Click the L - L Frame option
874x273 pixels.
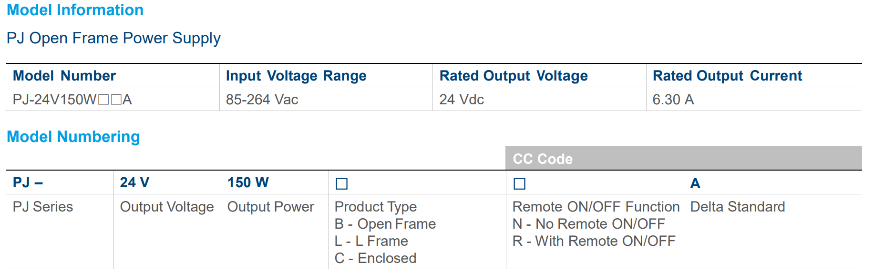tap(371, 241)
